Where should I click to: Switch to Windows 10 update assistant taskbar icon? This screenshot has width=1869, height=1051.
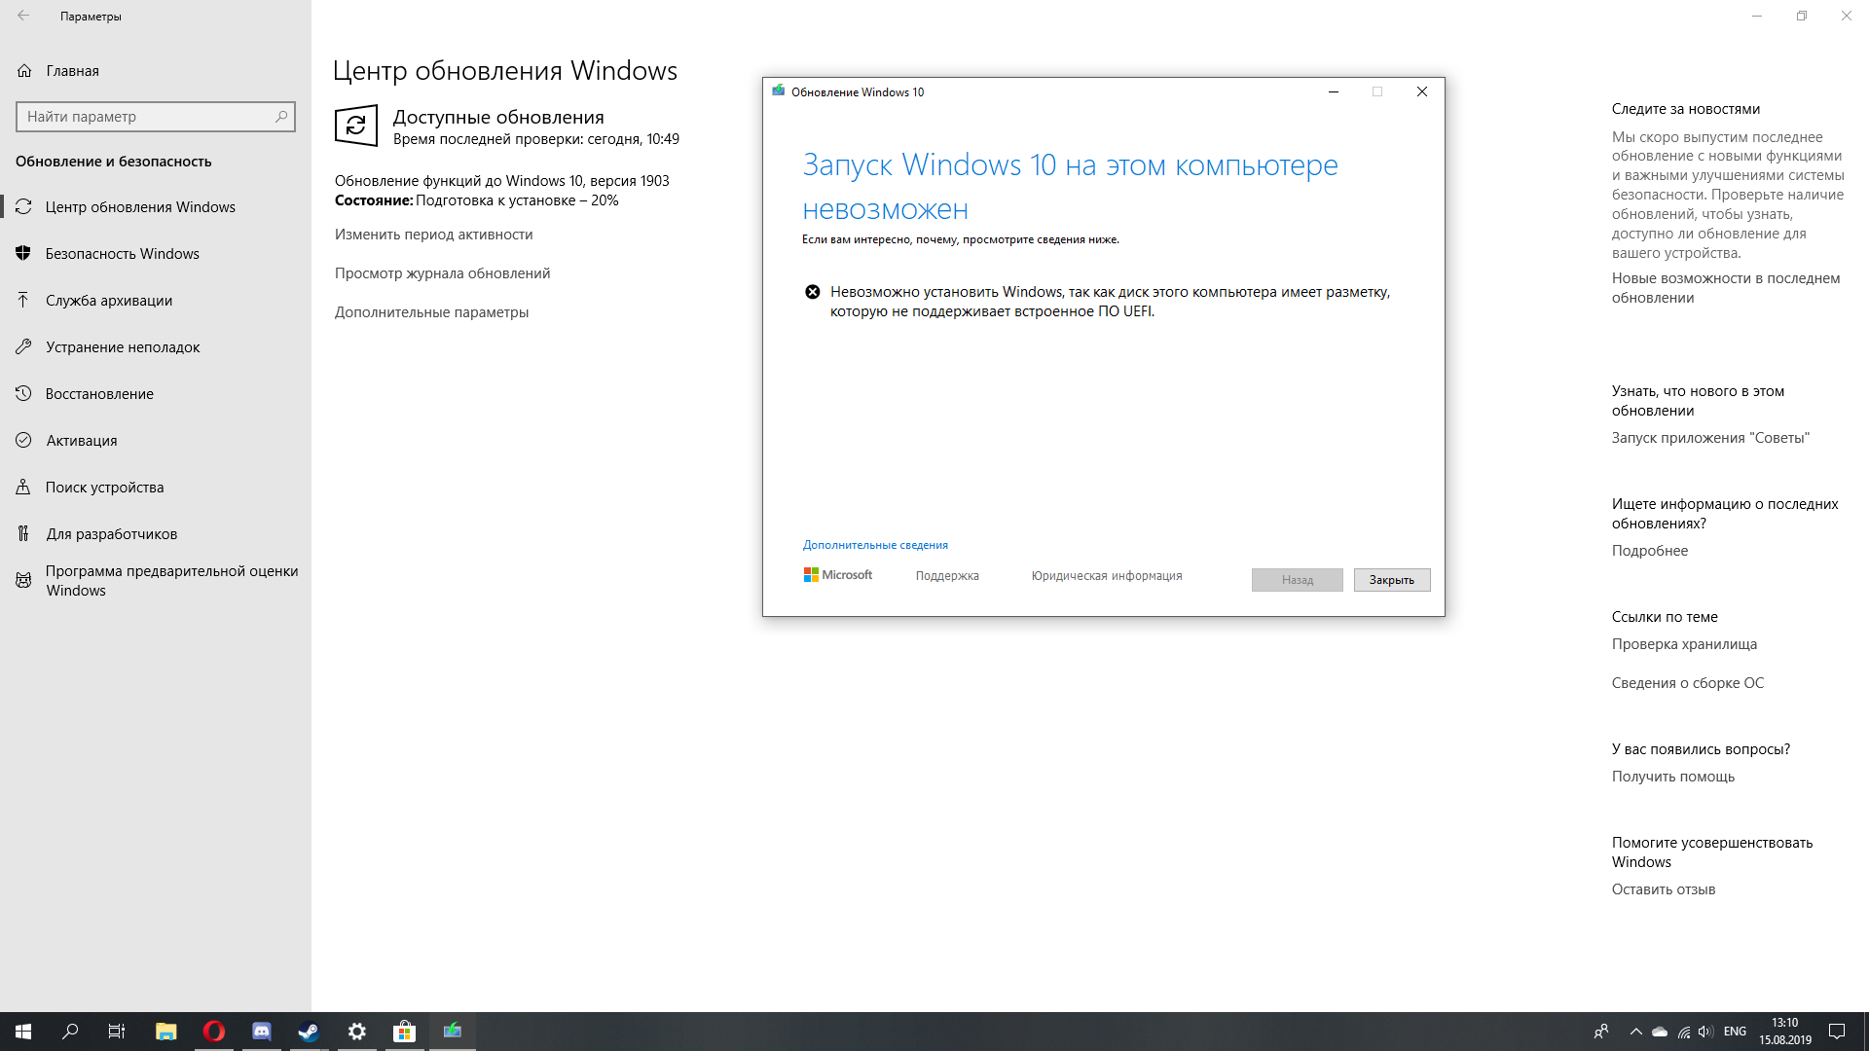coord(453,1032)
